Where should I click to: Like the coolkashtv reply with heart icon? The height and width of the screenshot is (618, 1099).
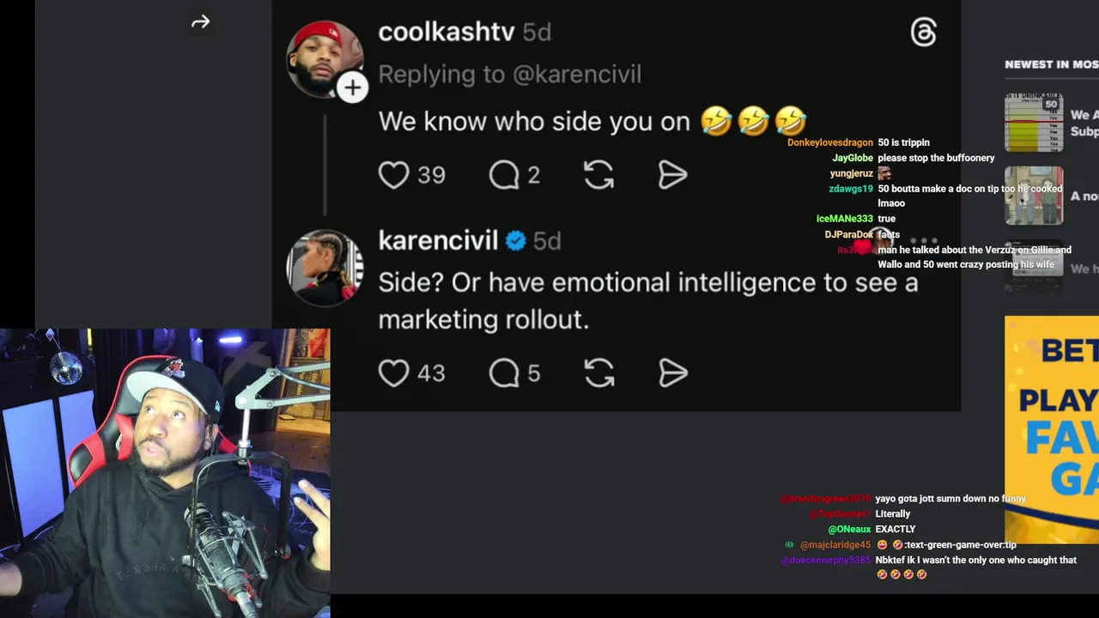[394, 175]
